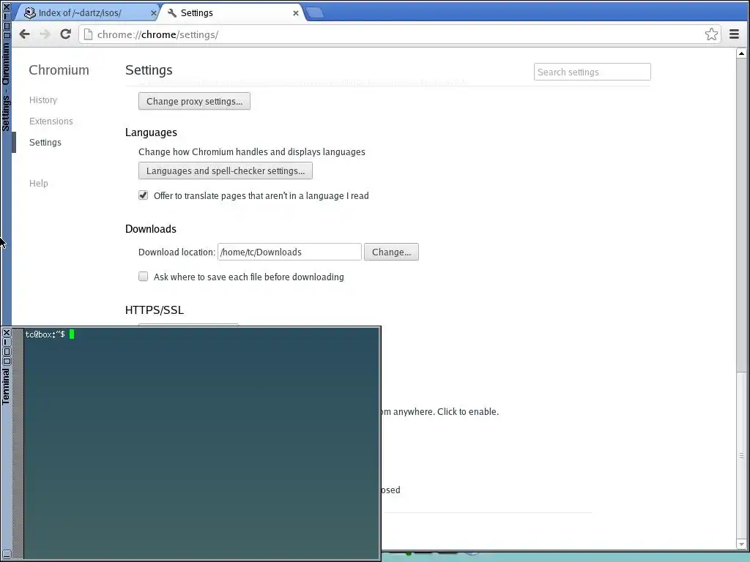Select Settings in the sidebar

click(45, 143)
